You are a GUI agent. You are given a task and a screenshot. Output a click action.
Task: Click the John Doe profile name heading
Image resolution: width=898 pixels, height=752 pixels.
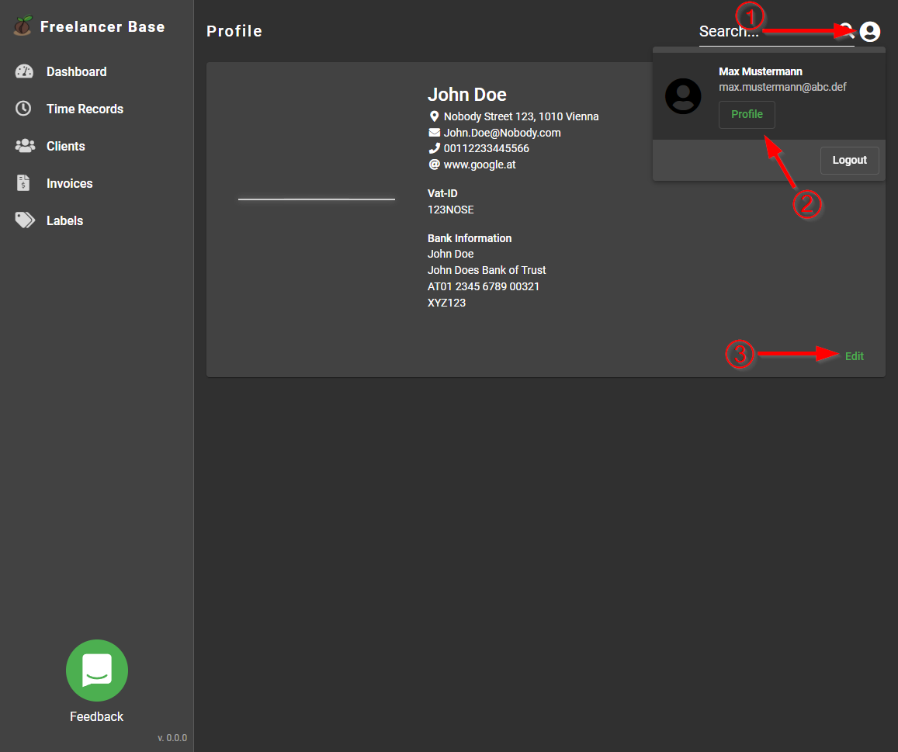466,95
